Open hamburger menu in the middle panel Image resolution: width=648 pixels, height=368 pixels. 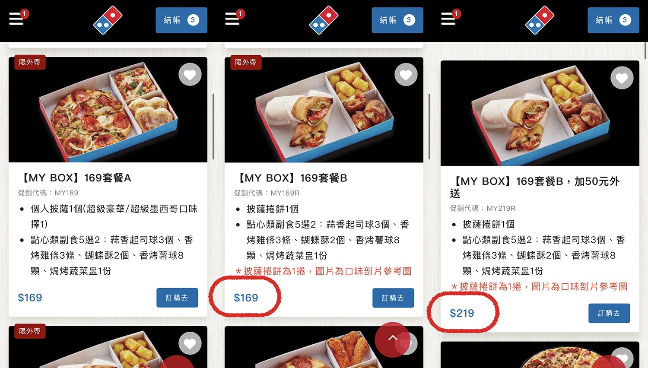pyautogui.click(x=232, y=19)
